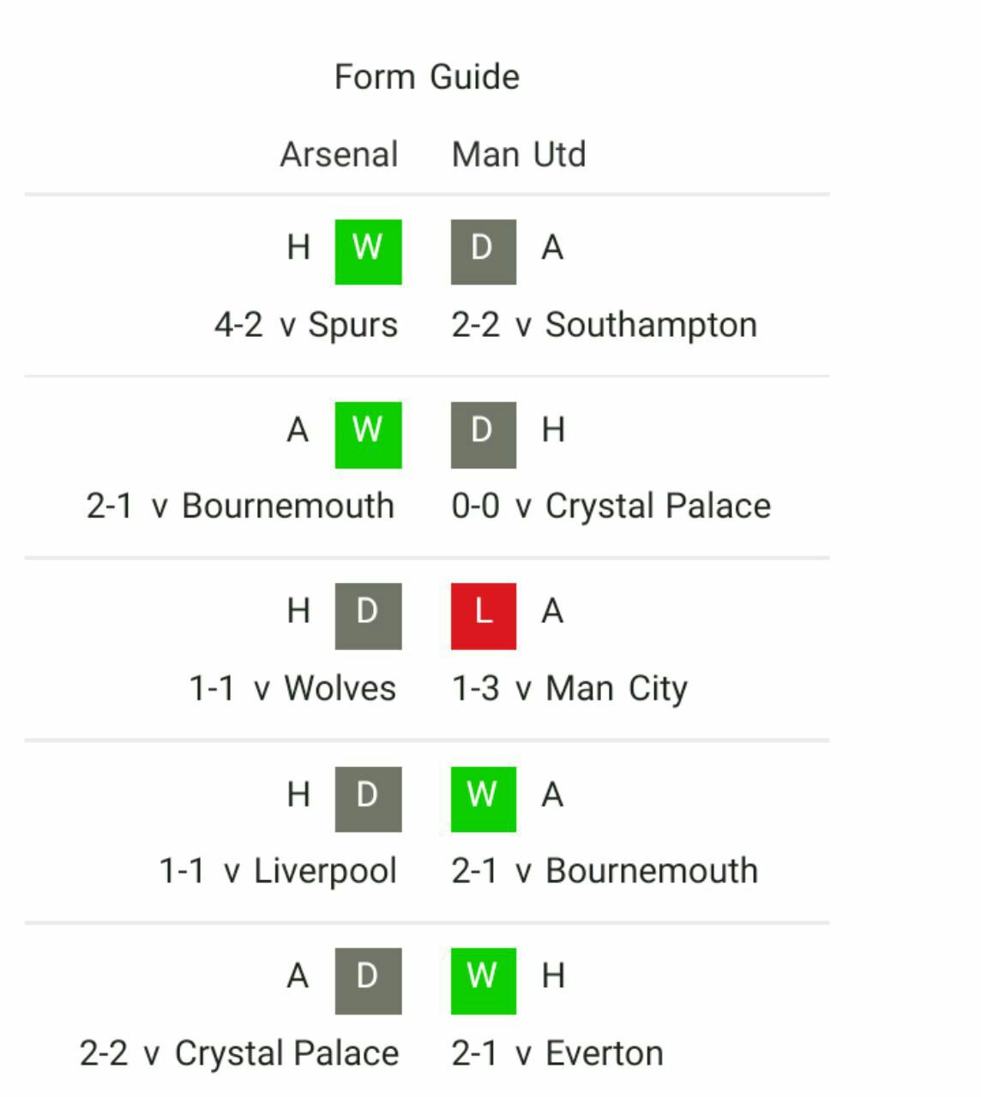
Task: Open the 1-1 v Liverpool result
Action: click(x=278, y=871)
